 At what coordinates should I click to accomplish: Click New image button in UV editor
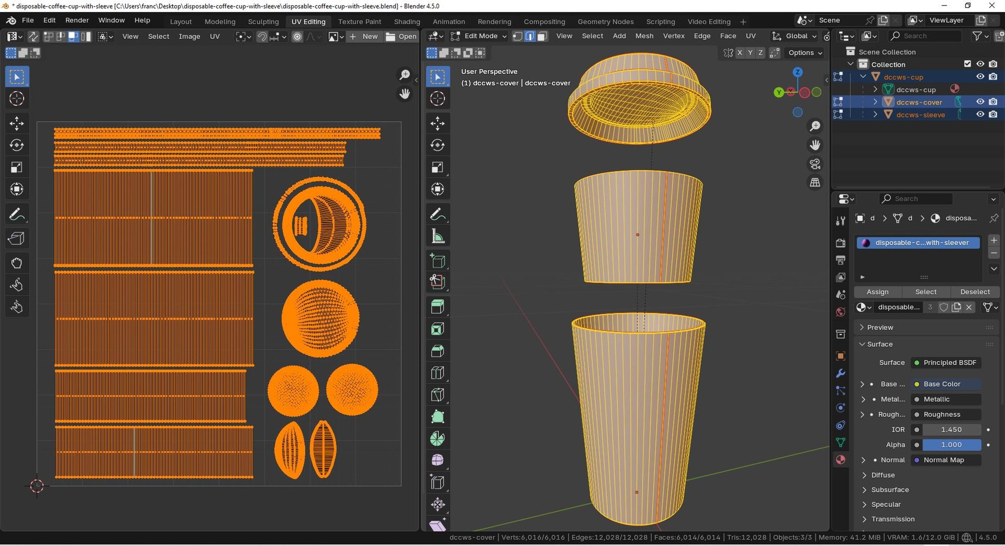click(x=363, y=37)
